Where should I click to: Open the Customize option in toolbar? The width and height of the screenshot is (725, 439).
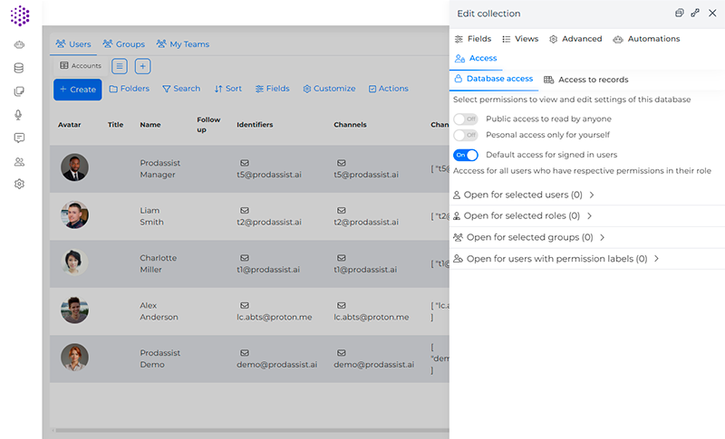pos(329,89)
